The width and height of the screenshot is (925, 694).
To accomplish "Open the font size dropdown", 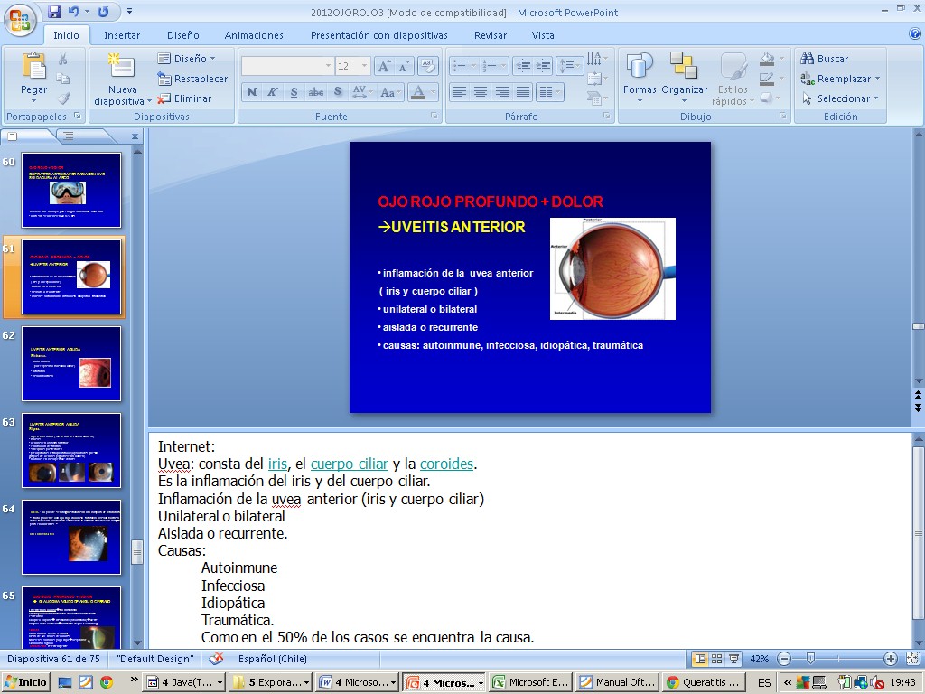I will [364, 66].
